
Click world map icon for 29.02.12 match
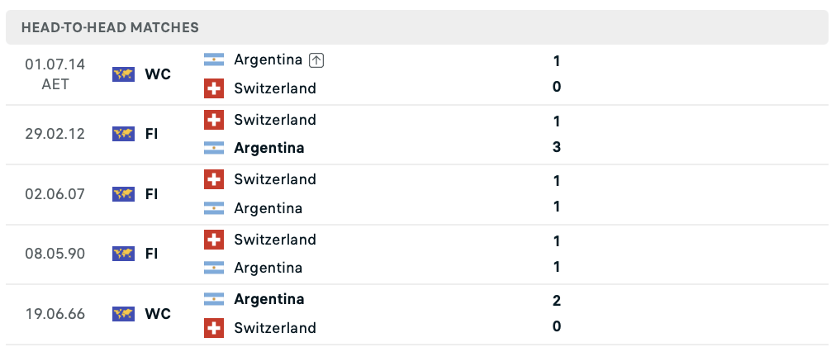[123, 134]
